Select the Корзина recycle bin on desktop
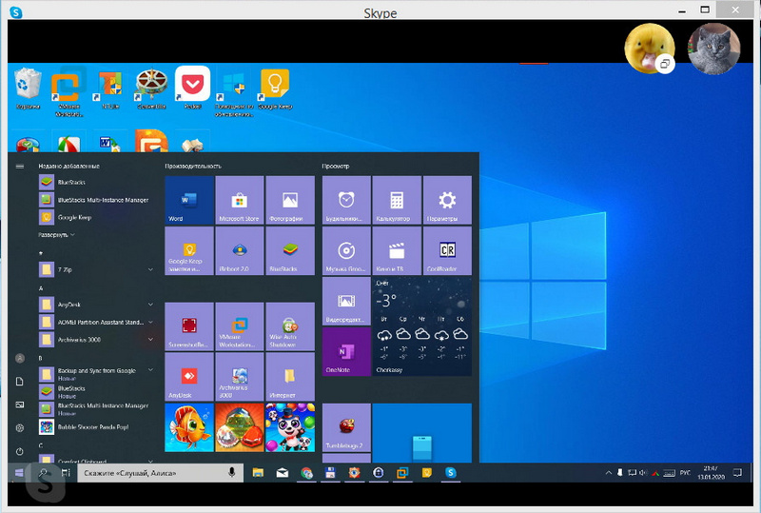761x513 pixels. pos(28,89)
